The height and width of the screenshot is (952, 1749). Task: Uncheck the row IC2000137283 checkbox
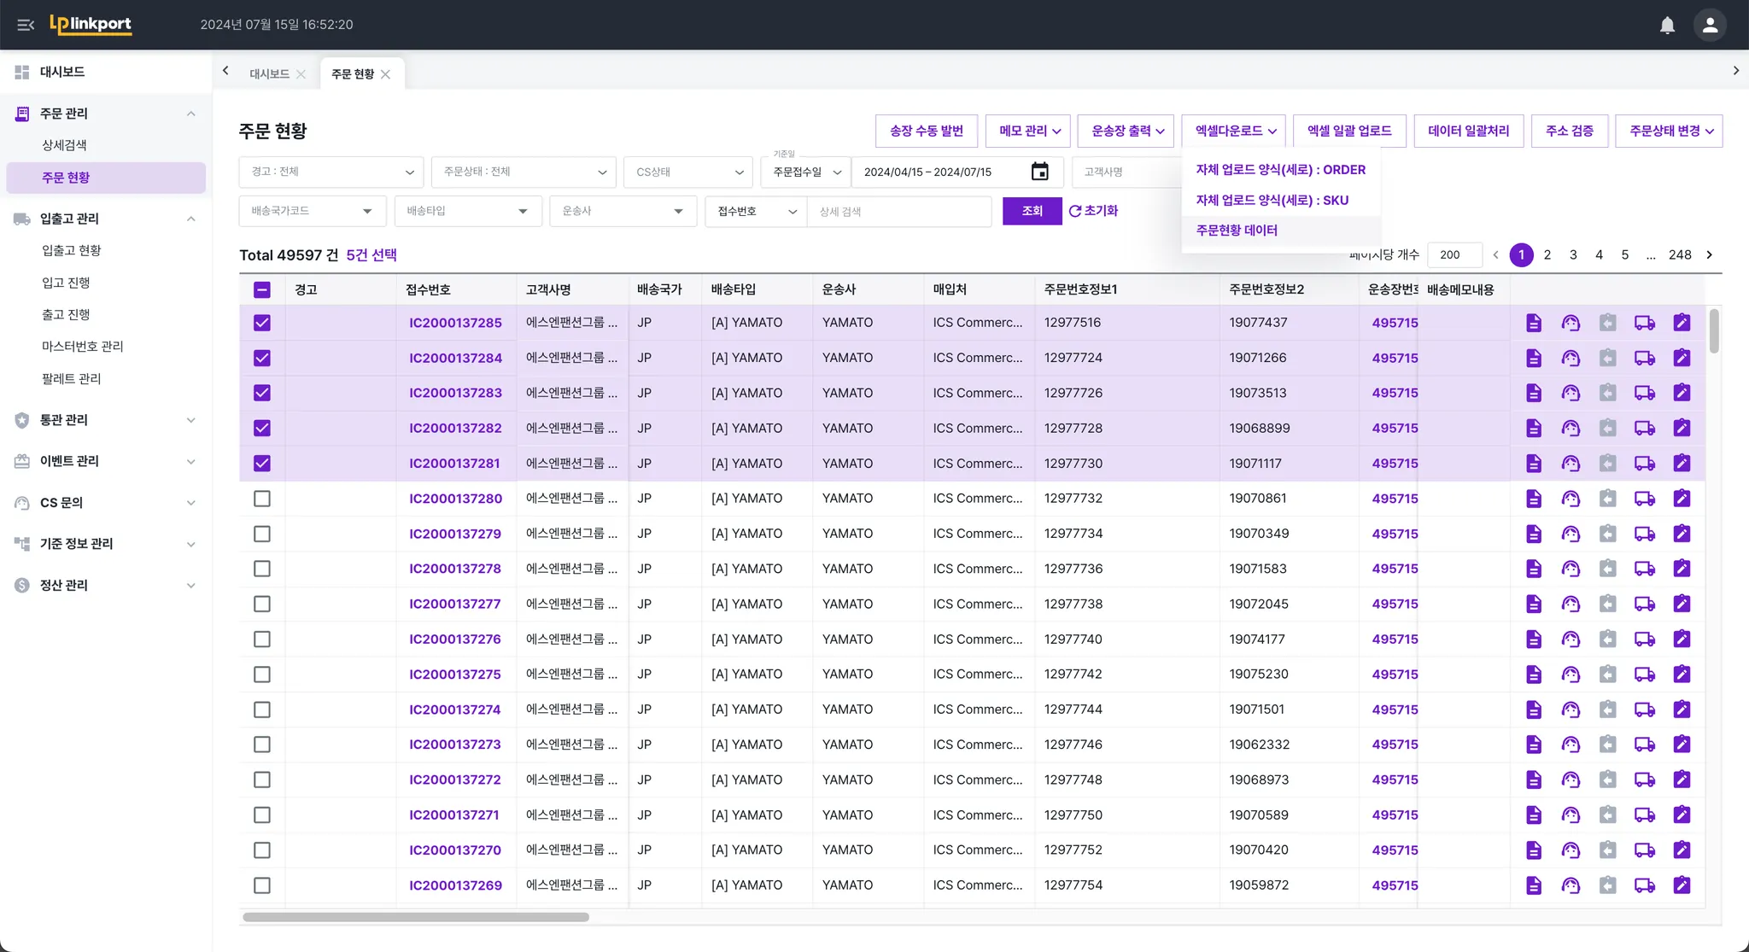(262, 393)
